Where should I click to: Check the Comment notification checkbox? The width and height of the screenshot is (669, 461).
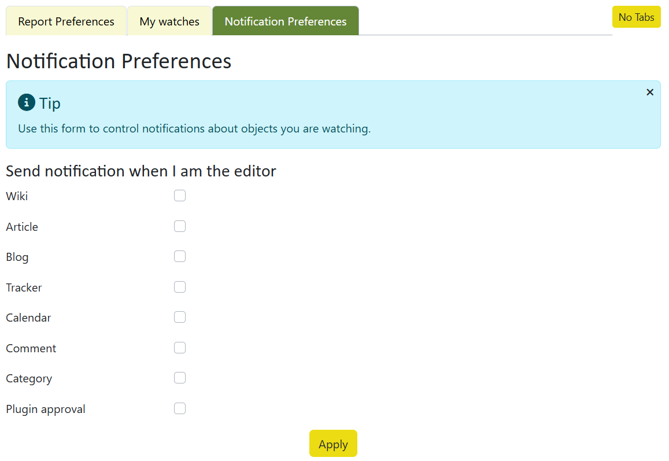[x=180, y=348]
